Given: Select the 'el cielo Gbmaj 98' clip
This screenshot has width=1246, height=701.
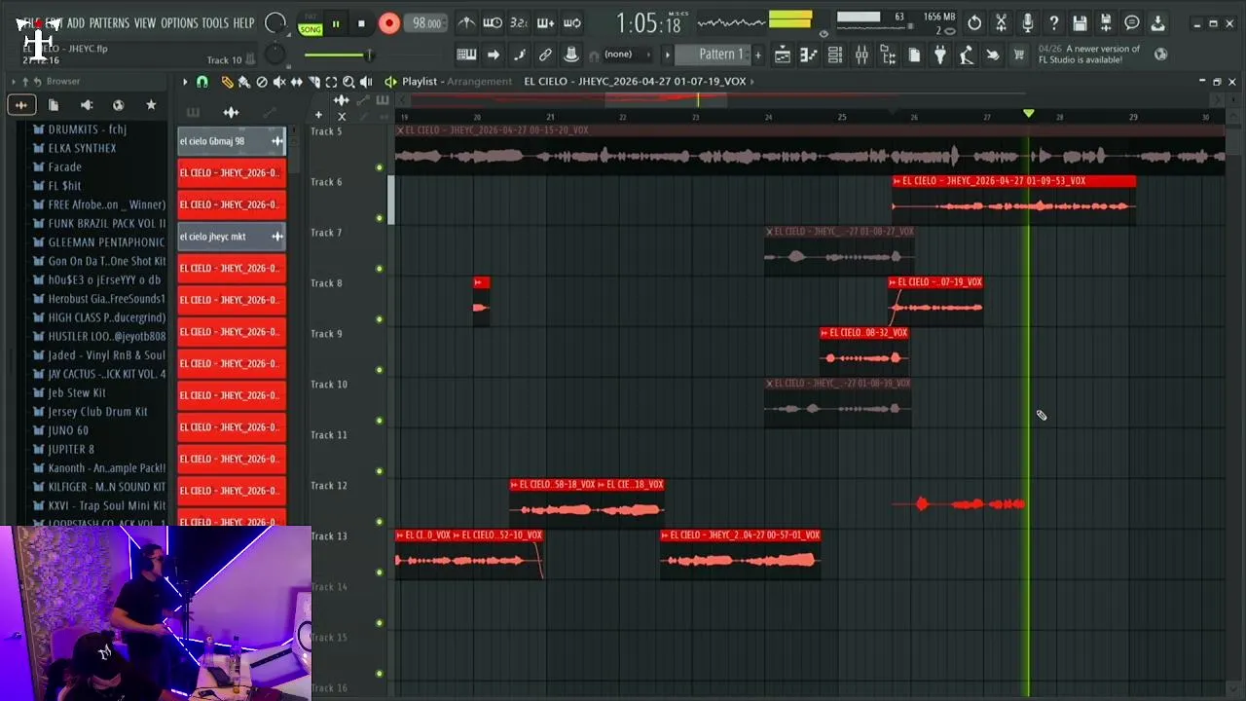Looking at the screenshot, I should [x=232, y=141].
